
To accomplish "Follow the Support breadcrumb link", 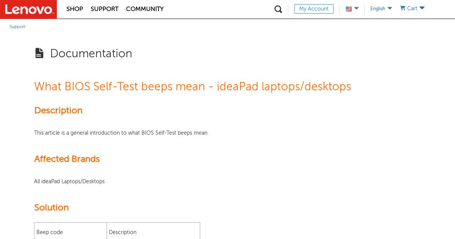I will 17,27.
